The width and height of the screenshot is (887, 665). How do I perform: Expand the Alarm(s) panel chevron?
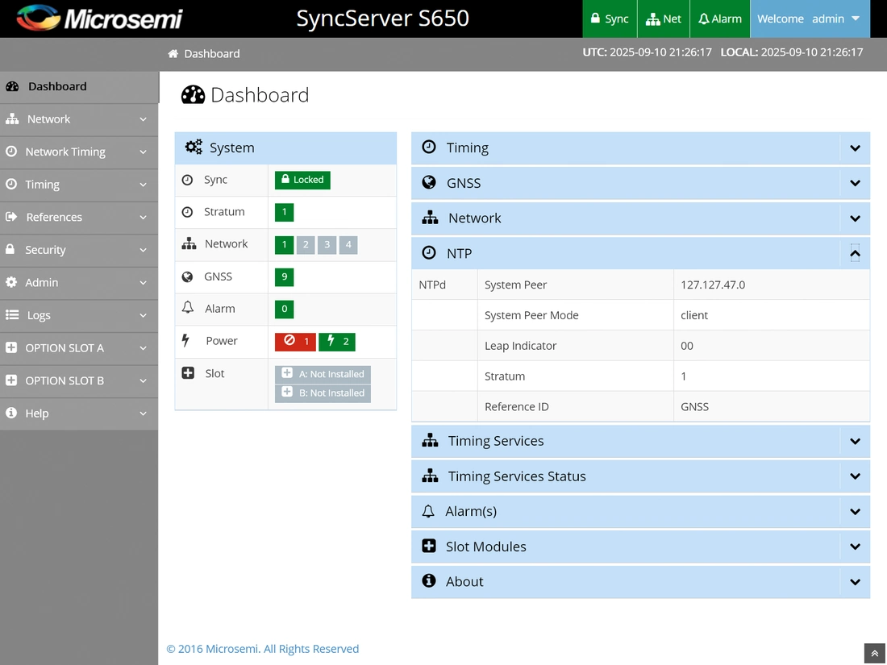(856, 512)
